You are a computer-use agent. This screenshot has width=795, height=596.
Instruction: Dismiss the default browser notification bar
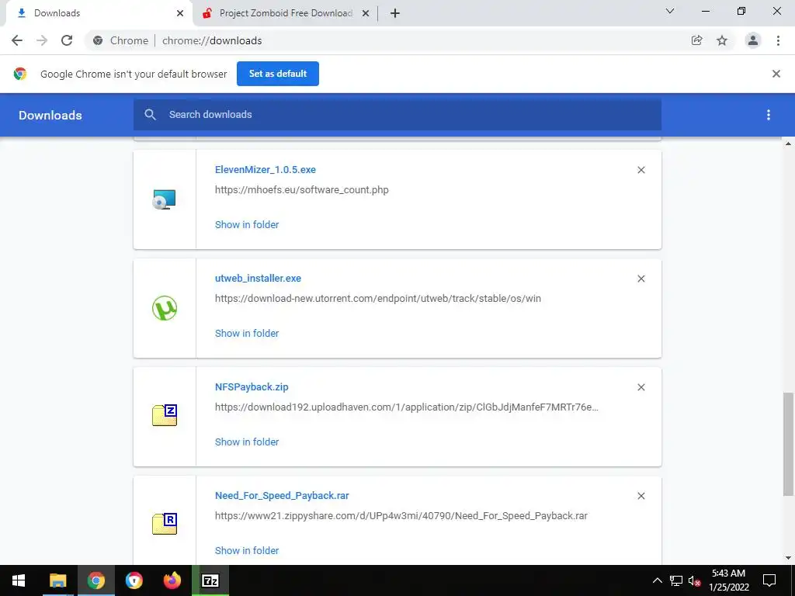point(776,74)
